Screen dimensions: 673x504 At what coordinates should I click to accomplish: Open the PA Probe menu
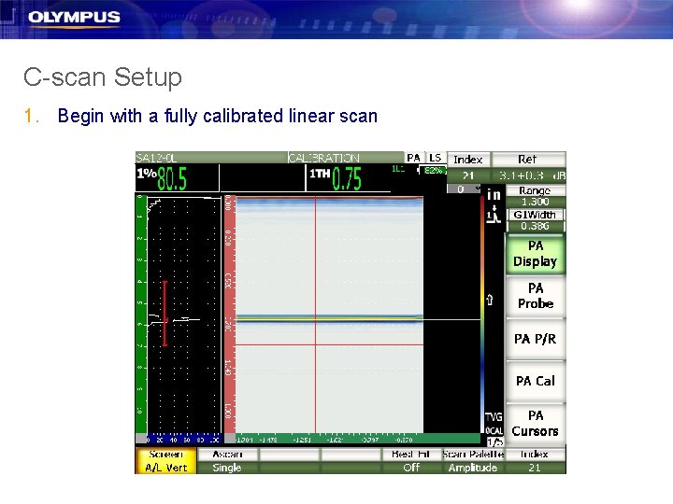[x=536, y=296]
